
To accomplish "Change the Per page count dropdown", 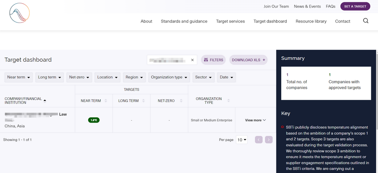I will [x=242, y=140].
